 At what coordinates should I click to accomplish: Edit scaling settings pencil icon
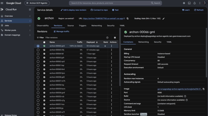pos(163,19)
